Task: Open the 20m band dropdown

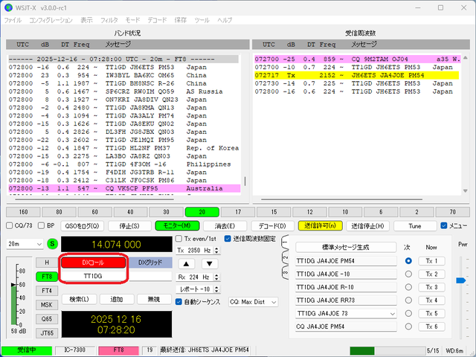Action: coord(25,244)
